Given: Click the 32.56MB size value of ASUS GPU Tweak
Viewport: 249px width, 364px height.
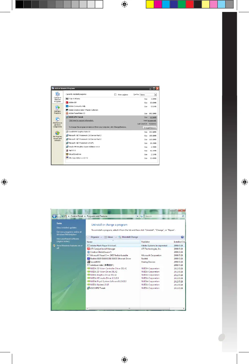Looking at the screenshot, I should pyautogui.click(x=153, y=117).
